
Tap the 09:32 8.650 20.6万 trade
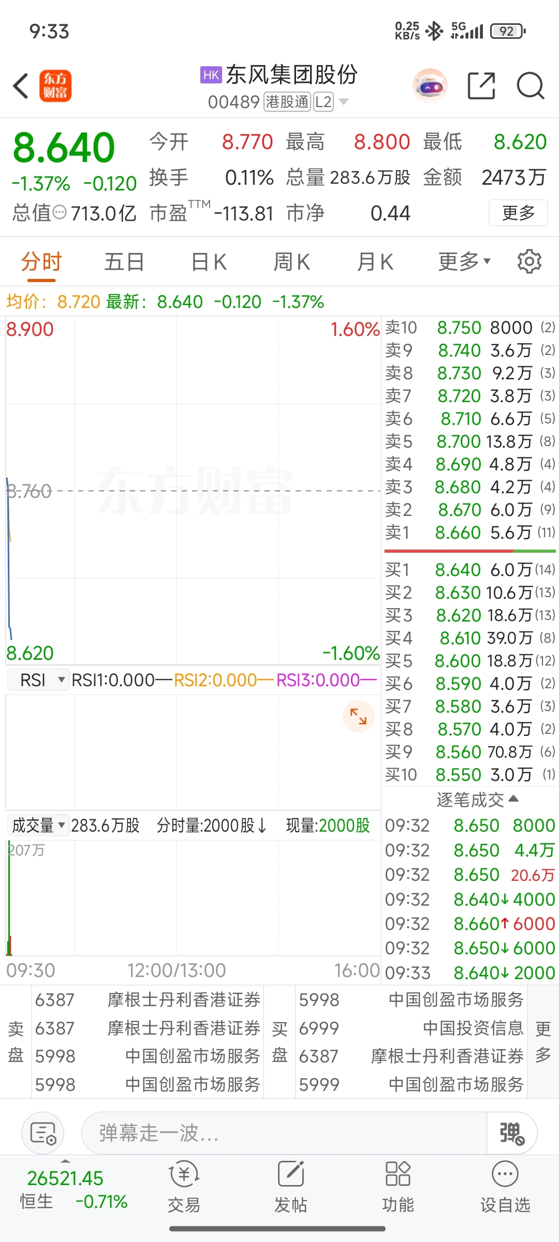pyautogui.click(x=470, y=875)
